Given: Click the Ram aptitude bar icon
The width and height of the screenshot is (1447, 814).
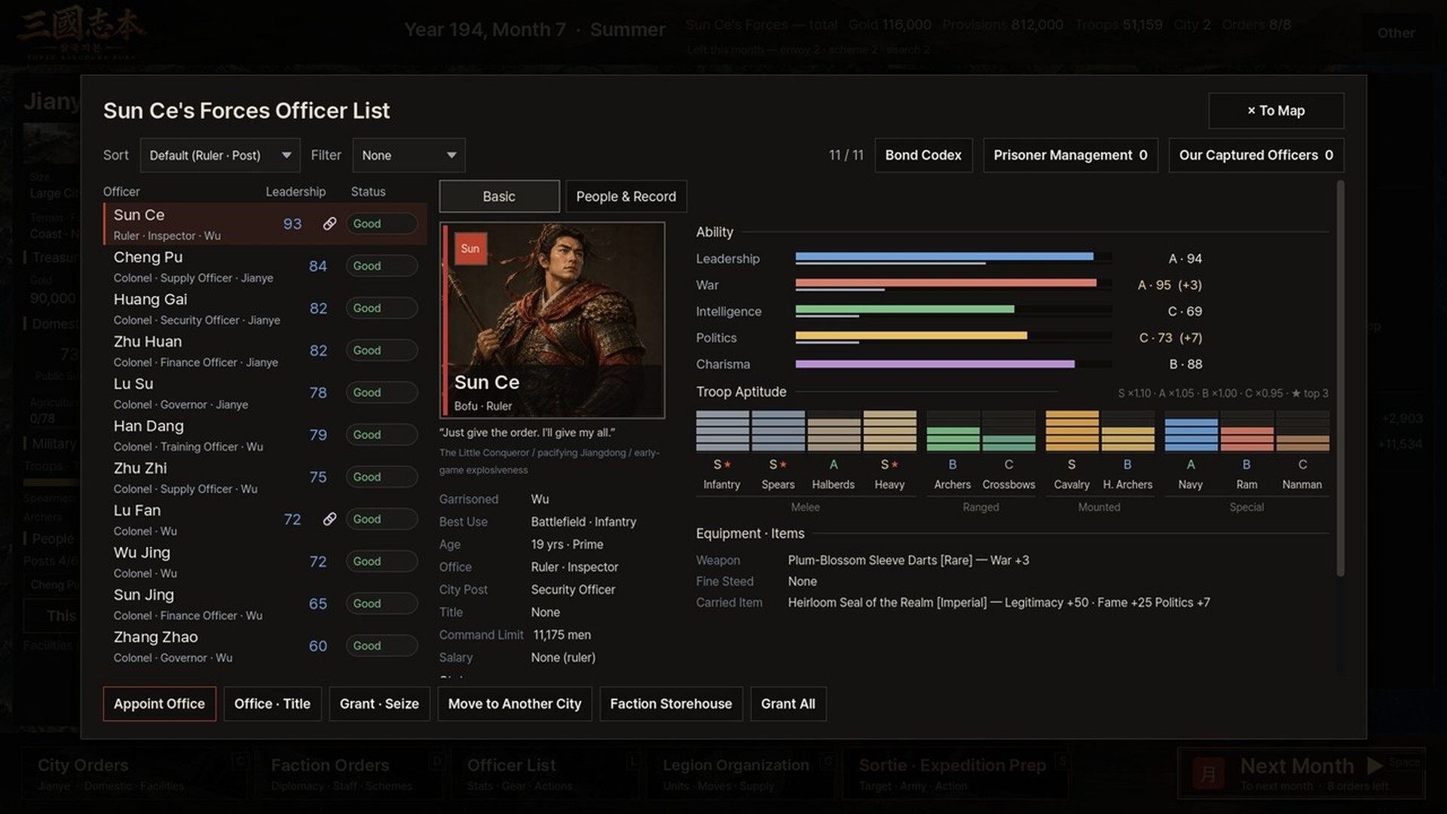Looking at the screenshot, I should pos(1247,430).
